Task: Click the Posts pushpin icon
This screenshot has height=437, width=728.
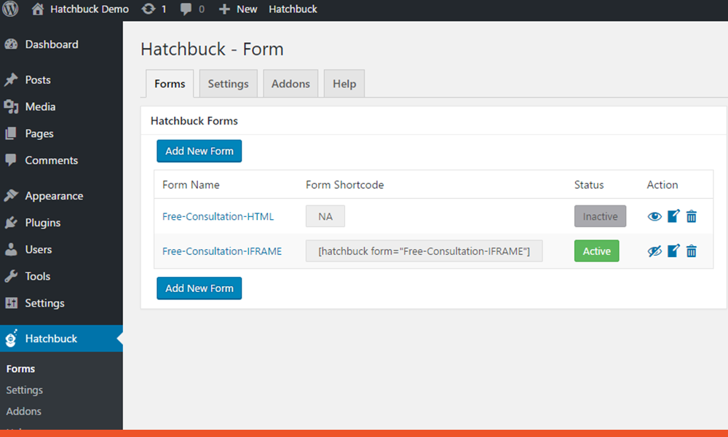Action: [x=11, y=79]
